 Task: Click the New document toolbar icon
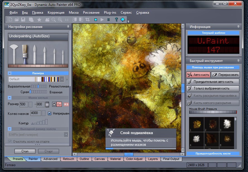point(10,20)
